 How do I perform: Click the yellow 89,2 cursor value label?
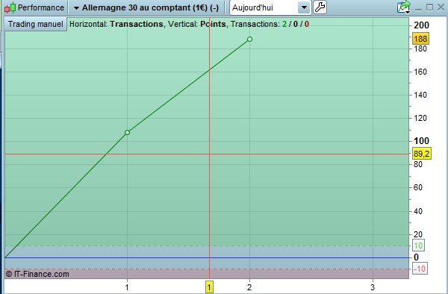coord(421,154)
